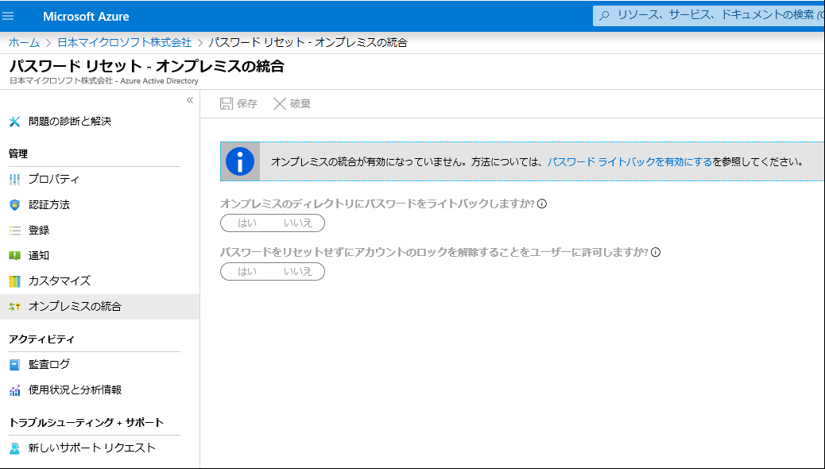Screen dimensions: 825x469
Task: Click the 監査ログ book icon
Action: pyautogui.click(x=15, y=364)
